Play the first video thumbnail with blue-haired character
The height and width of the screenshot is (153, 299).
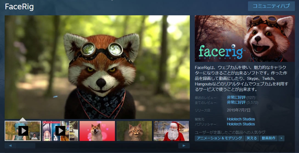(23, 131)
